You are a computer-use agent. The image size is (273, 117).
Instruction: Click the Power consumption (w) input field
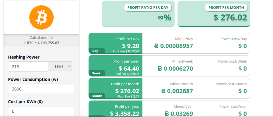pyautogui.click(x=41, y=89)
